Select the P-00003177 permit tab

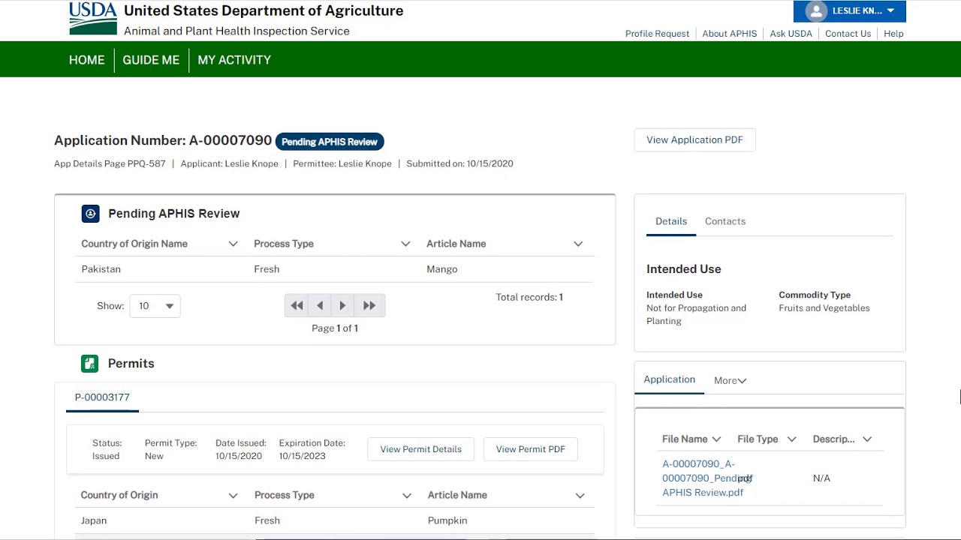[x=102, y=397]
